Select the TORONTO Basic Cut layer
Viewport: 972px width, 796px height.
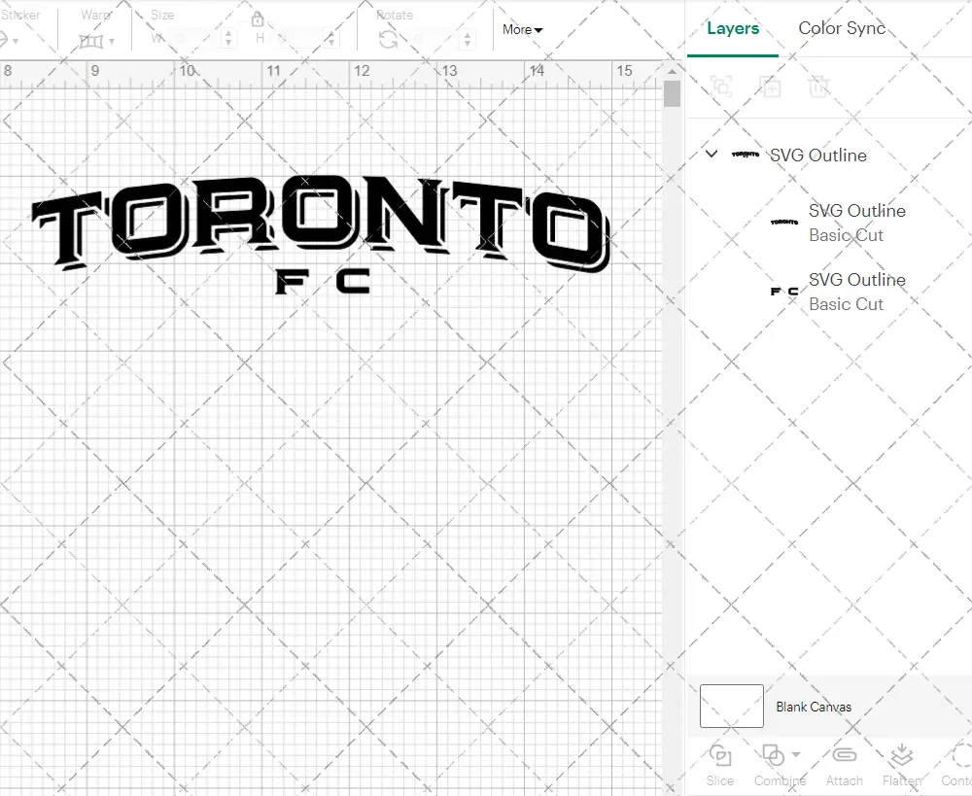855,223
